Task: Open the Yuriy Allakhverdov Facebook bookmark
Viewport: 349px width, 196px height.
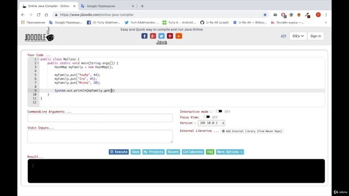Action: pyautogui.click(x=104, y=22)
